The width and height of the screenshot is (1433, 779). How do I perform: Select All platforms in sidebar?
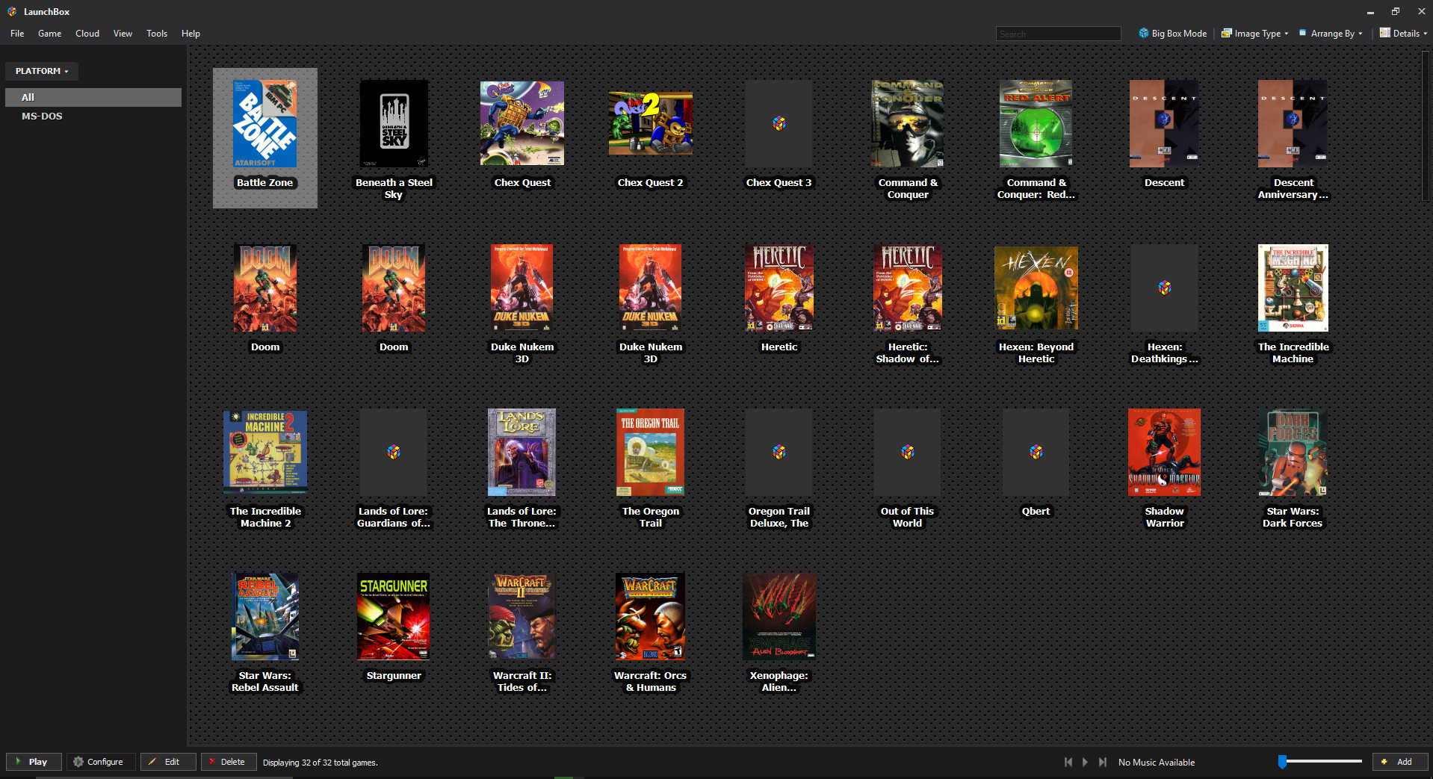[93, 97]
